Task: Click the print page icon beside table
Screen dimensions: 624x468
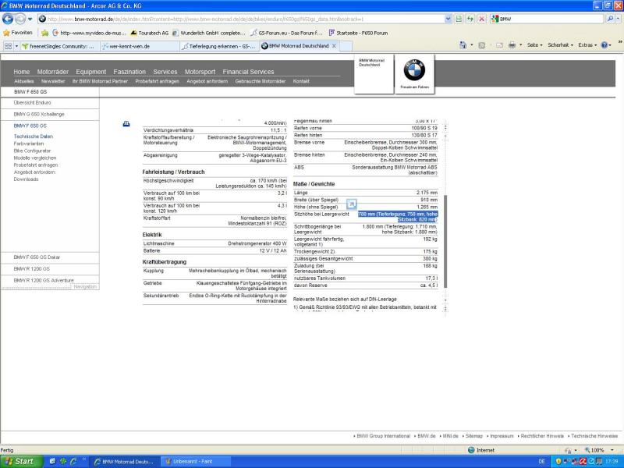Action: pyautogui.click(x=126, y=124)
